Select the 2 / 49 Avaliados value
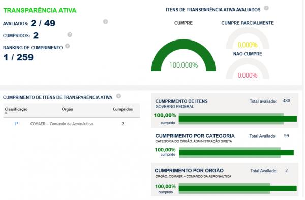The image size is (305, 200). [x=43, y=23]
